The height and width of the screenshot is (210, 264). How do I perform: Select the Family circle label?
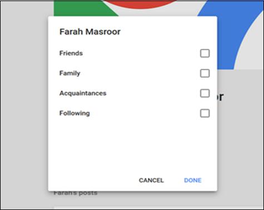[69, 73]
